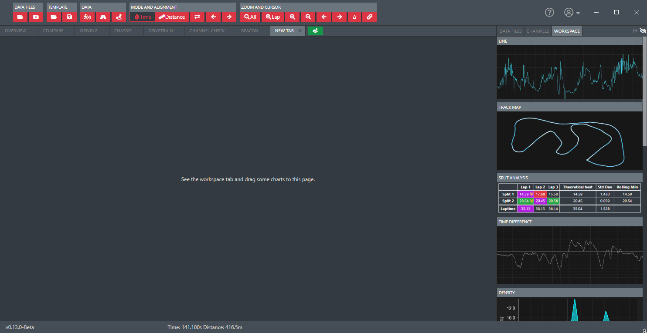Screen dimensions: 647x333
Task: Click the swap alignment arrows icon
Action: point(197,17)
